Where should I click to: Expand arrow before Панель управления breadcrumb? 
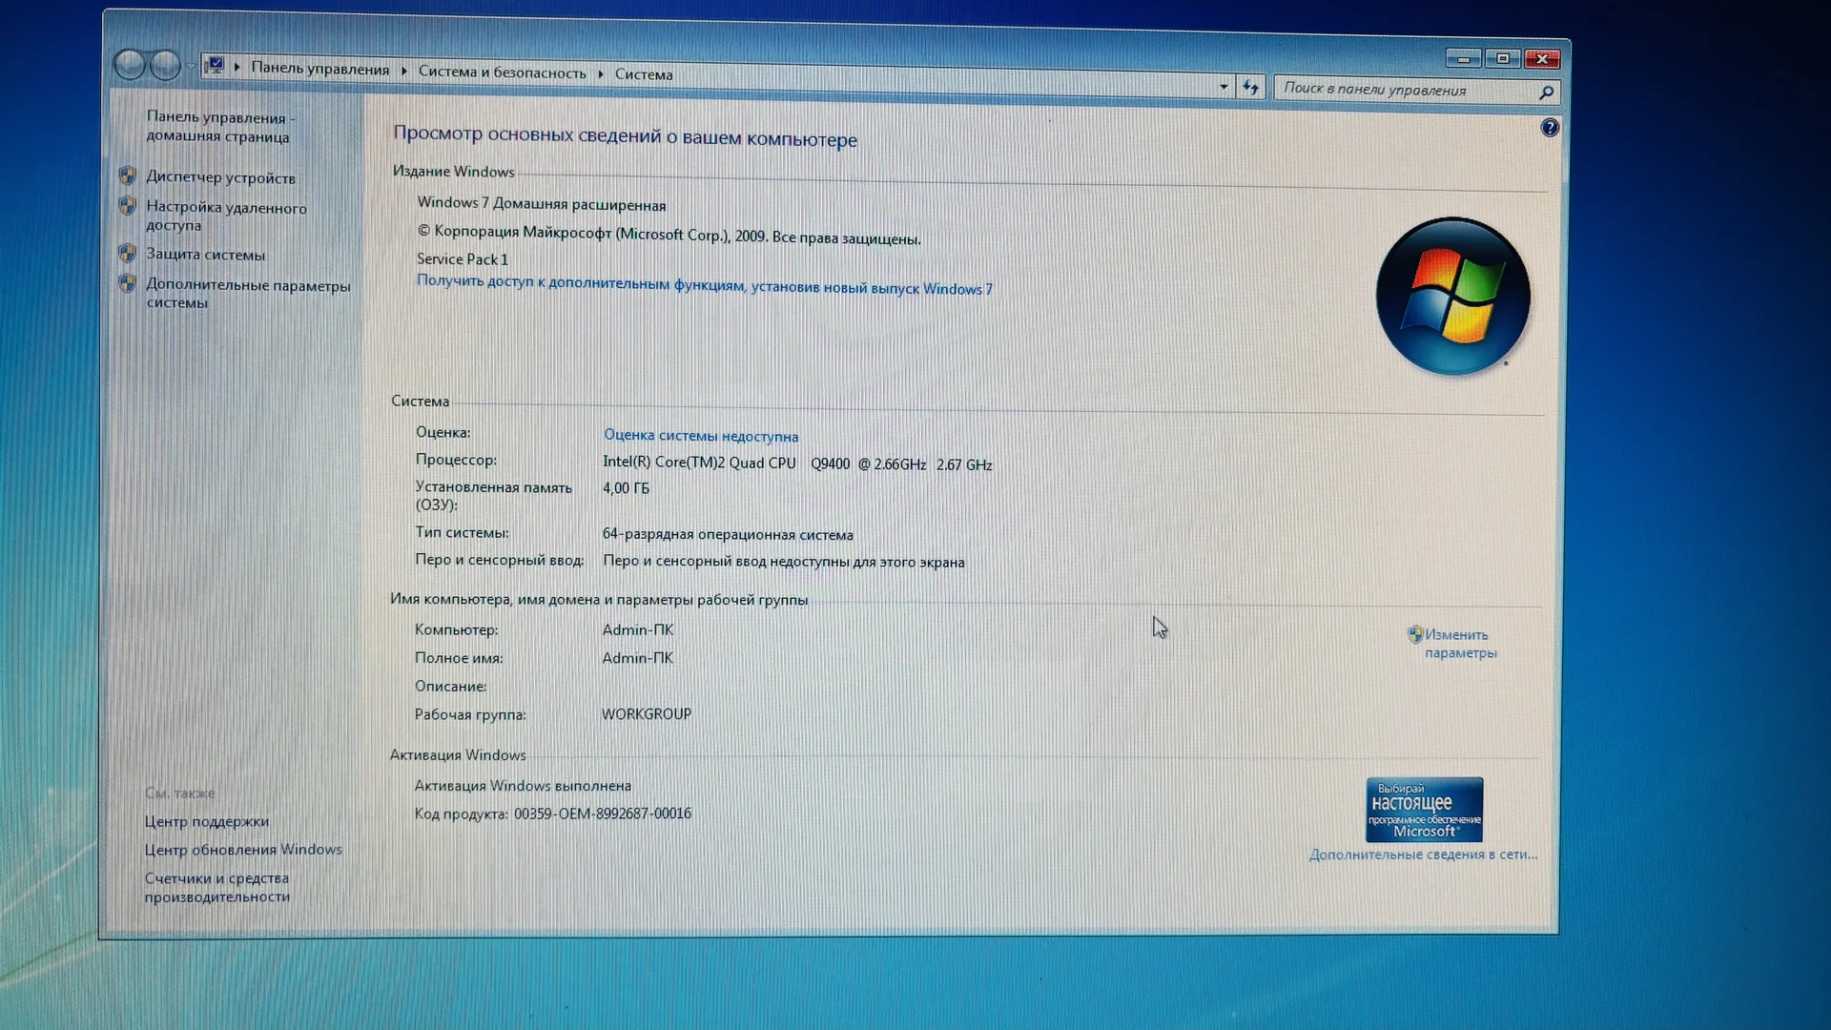pos(237,67)
